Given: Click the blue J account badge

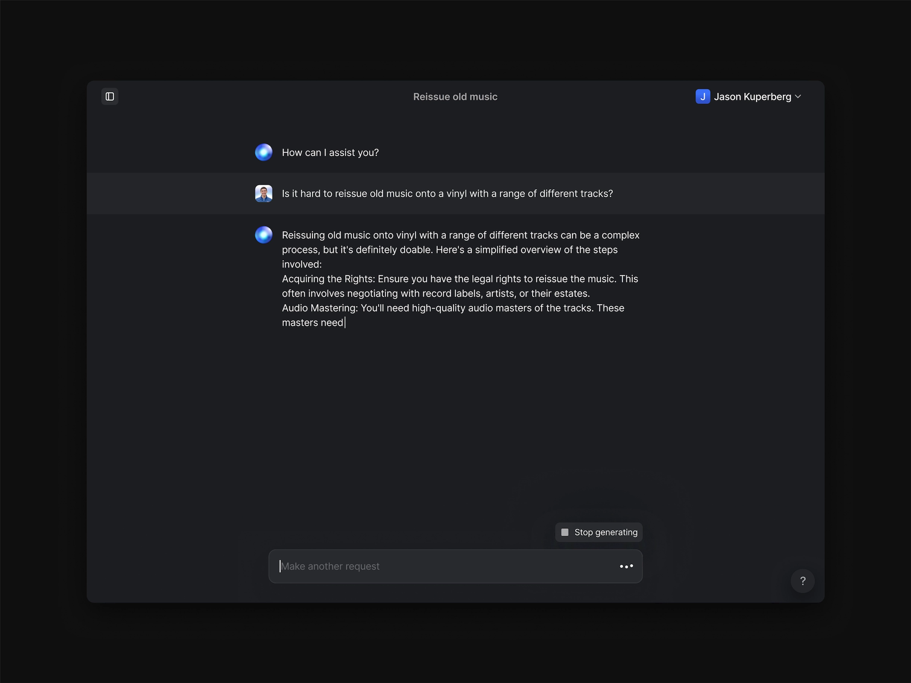Looking at the screenshot, I should coord(702,96).
